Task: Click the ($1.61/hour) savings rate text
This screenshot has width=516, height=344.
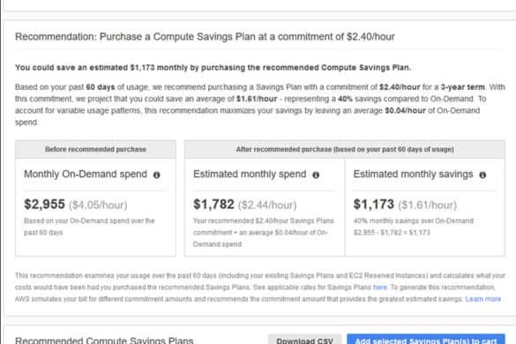Action: [x=428, y=206]
